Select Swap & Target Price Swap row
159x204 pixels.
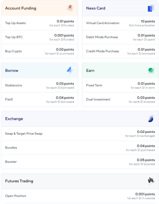(80, 134)
